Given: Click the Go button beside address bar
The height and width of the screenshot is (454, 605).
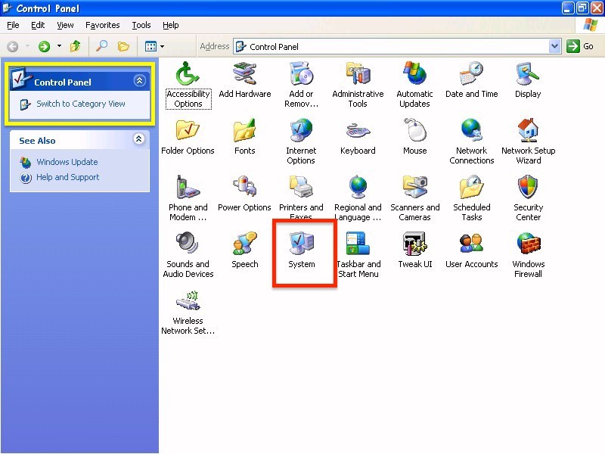Looking at the screenshot, I should 582,46.
